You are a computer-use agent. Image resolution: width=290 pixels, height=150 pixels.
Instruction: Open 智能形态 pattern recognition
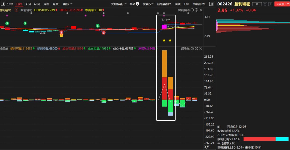pos(199,4)
